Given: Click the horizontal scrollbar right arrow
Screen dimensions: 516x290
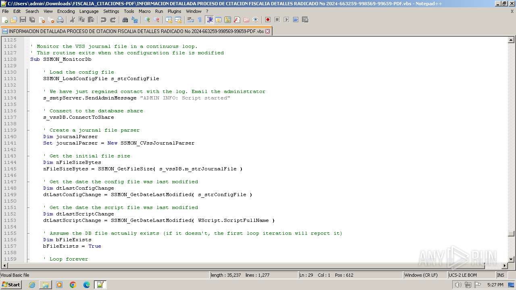Looking at the screenshot, I should click(505, 265).
